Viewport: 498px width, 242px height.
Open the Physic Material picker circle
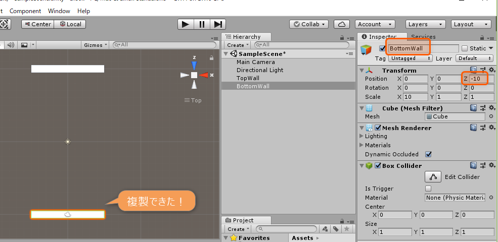pyautogui.click(x=491, y=198)
